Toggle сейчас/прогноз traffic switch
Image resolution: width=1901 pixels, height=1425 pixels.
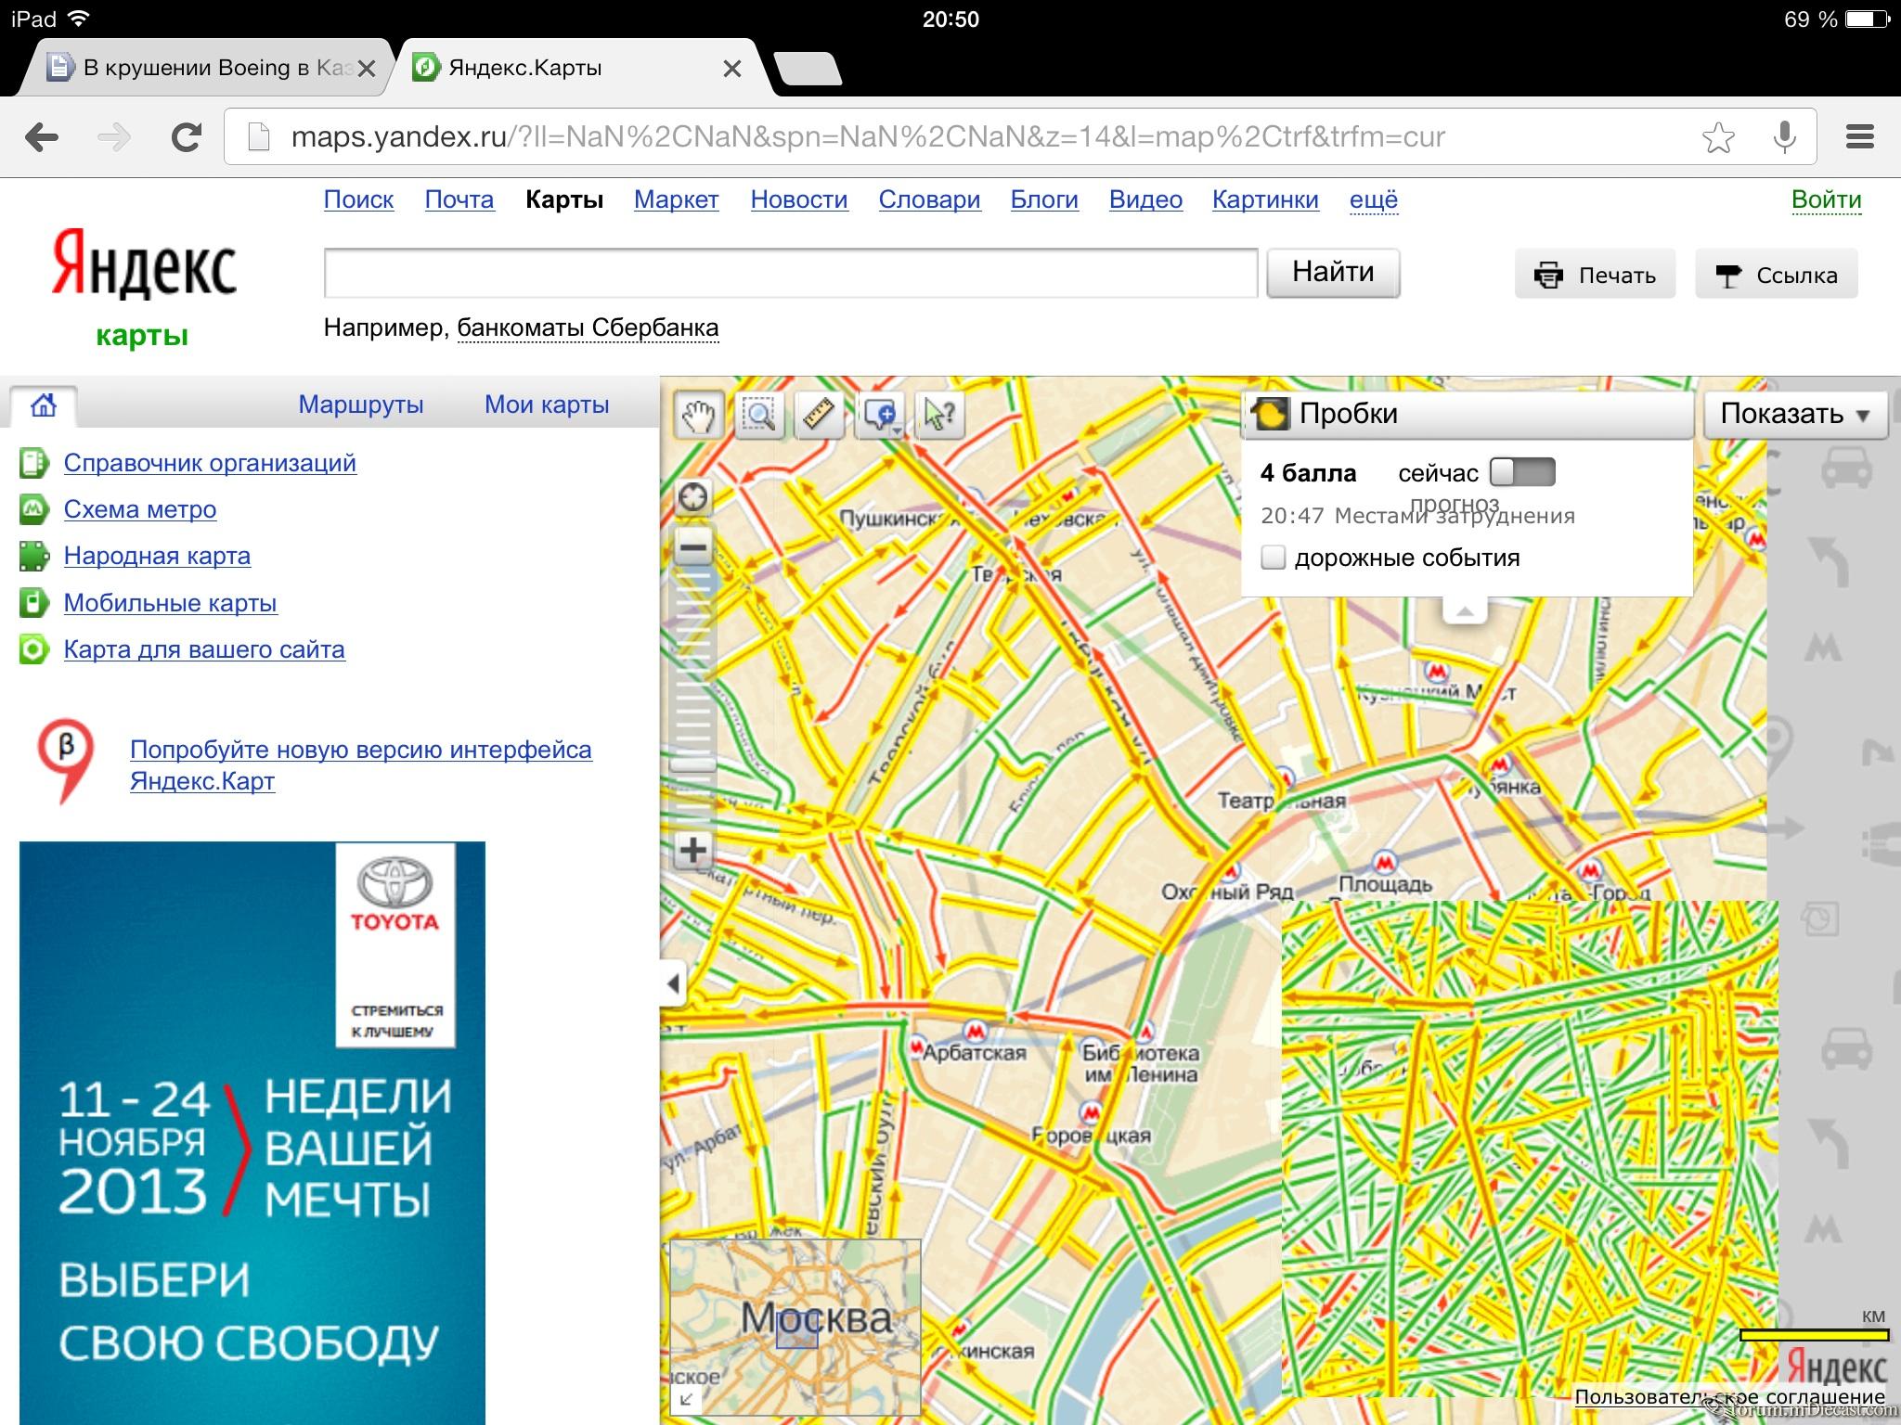coord(1522,472)
